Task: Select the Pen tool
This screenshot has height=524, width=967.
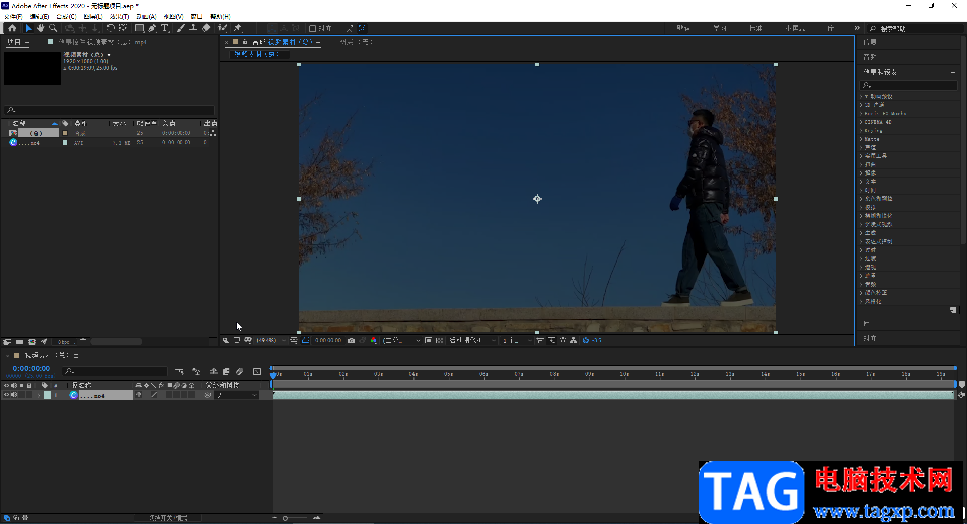Action: (x=152, y=28)
